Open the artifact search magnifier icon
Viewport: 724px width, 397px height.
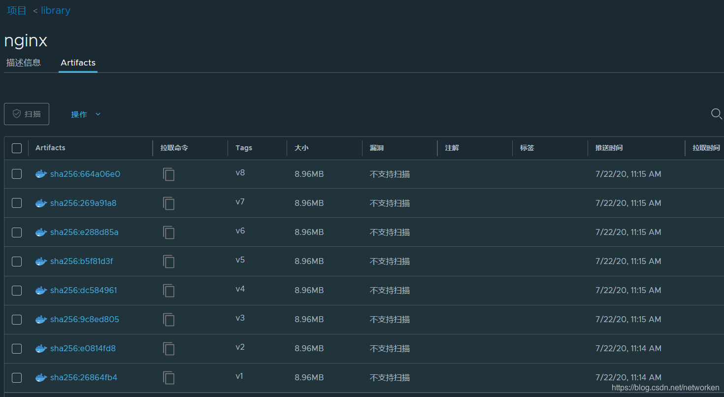(717, 114)
